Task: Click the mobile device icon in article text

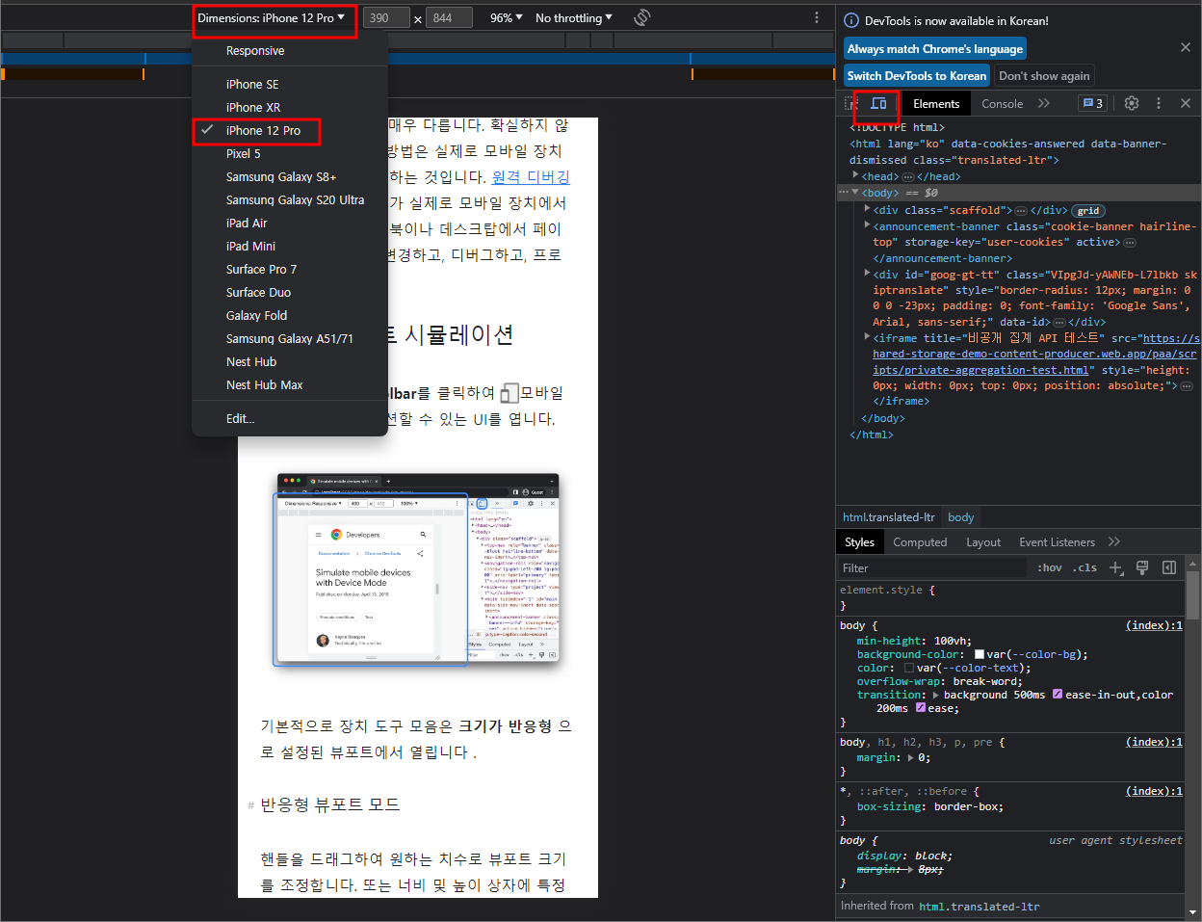Action: click(510, 393)
